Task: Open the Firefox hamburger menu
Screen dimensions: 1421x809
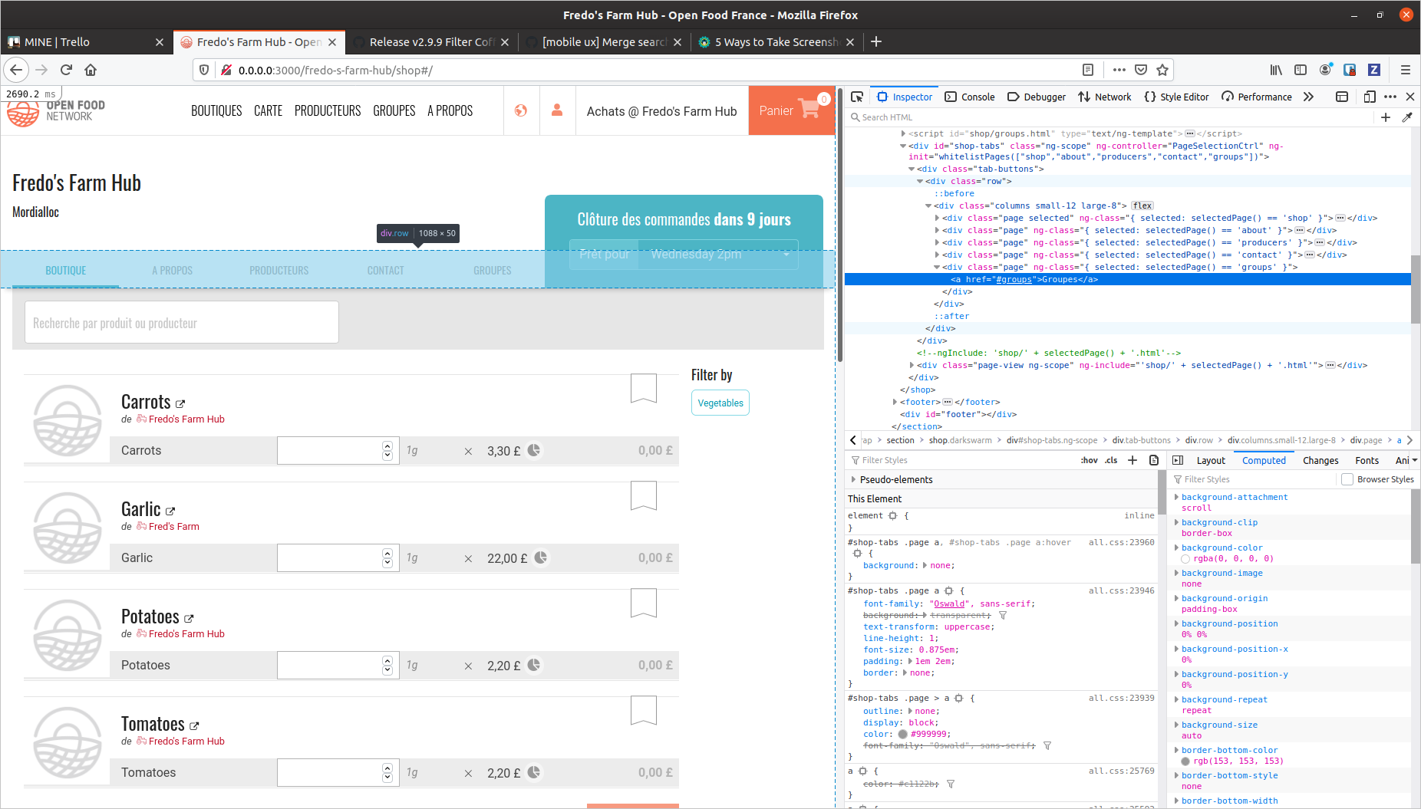Action: pyautogui.click(x=1406, y=70)
